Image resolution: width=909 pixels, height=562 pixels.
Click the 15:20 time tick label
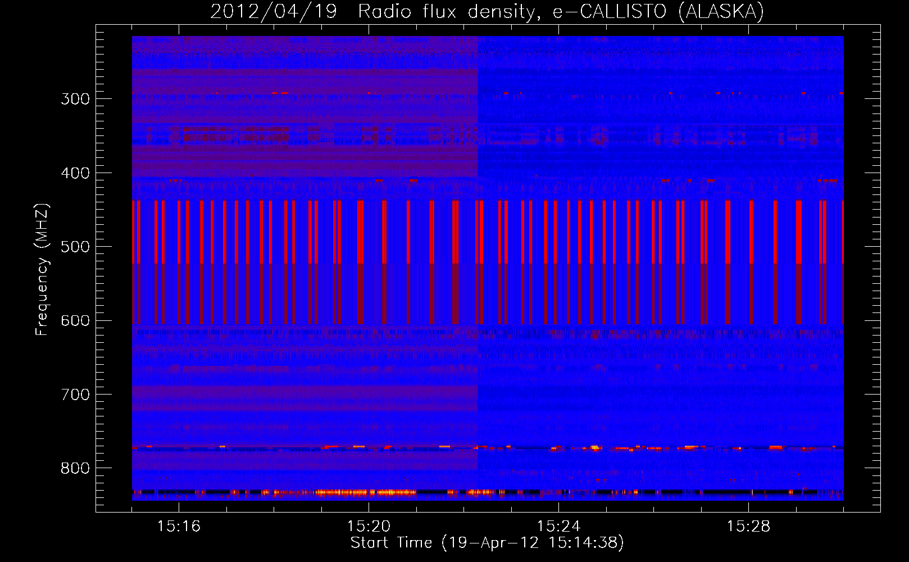369,526
